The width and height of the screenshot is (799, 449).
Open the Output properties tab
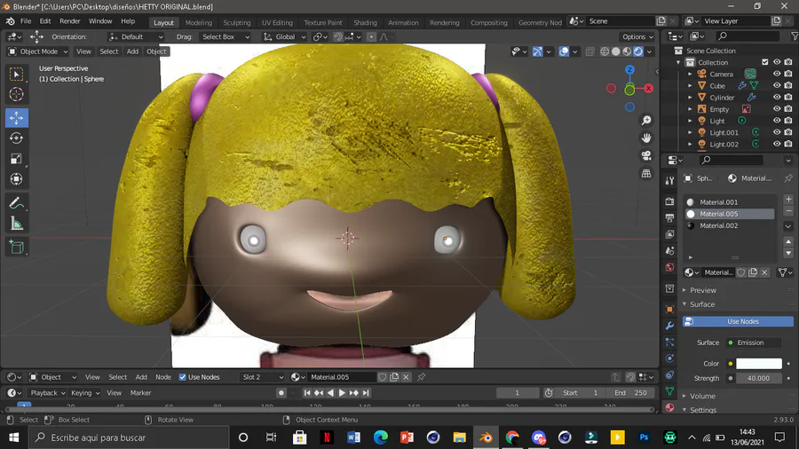pos(669,218)
